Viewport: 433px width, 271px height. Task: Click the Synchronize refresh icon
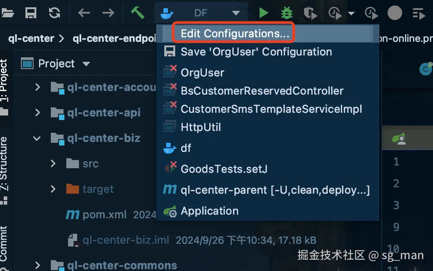pos(54,13)
